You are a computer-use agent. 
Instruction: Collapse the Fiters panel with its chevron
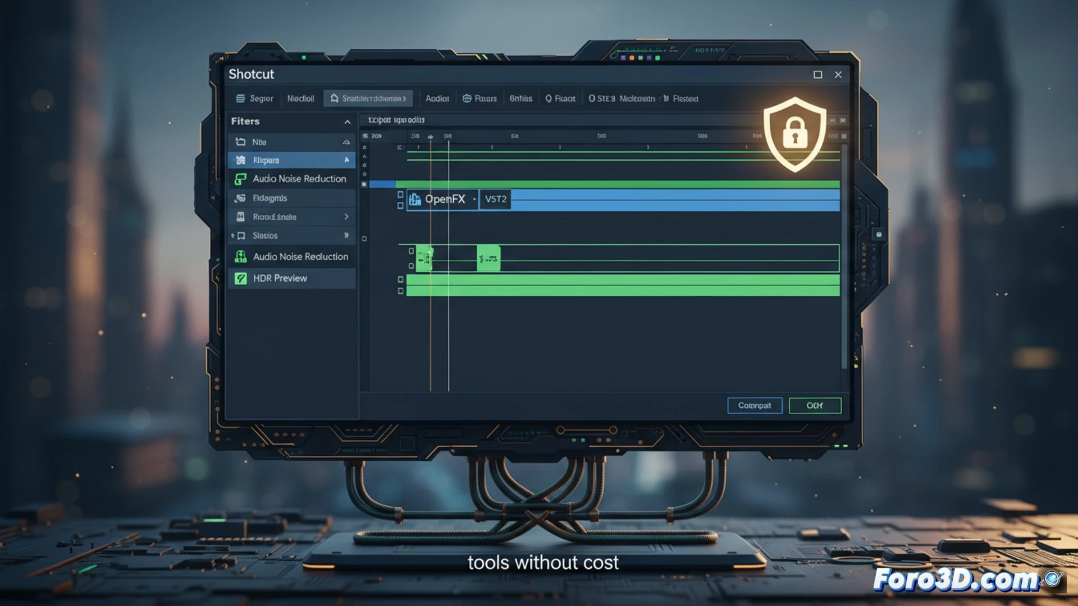pyautogui.click(x=348, y=122)
